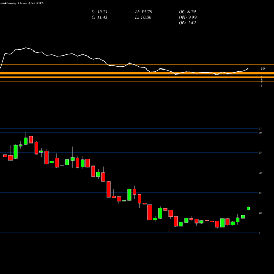Click the C: 11.43 close value
This screenshot has height=274, width=274.
99,17
